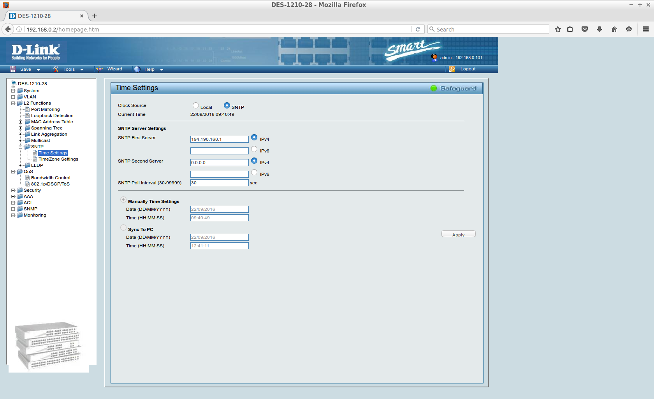Select Local clock source radio button

point(196,105)
